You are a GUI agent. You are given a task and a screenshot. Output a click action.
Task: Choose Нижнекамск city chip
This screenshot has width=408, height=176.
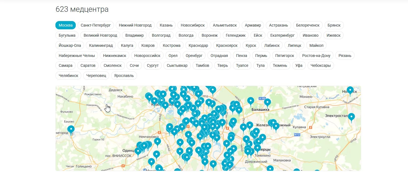[x=115, y=56]
